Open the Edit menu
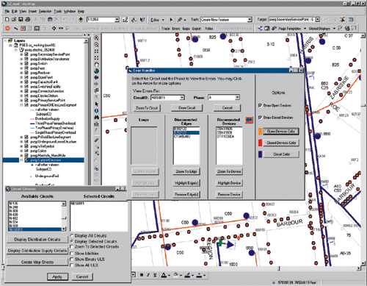This screenshot has width=367, height=286. [x=15, y=11]
